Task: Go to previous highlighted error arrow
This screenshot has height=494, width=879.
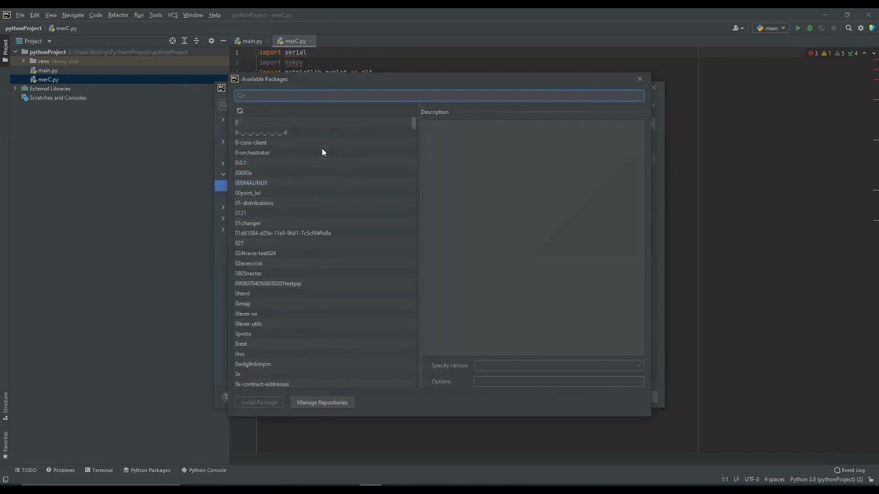Action: click(864, 53)
